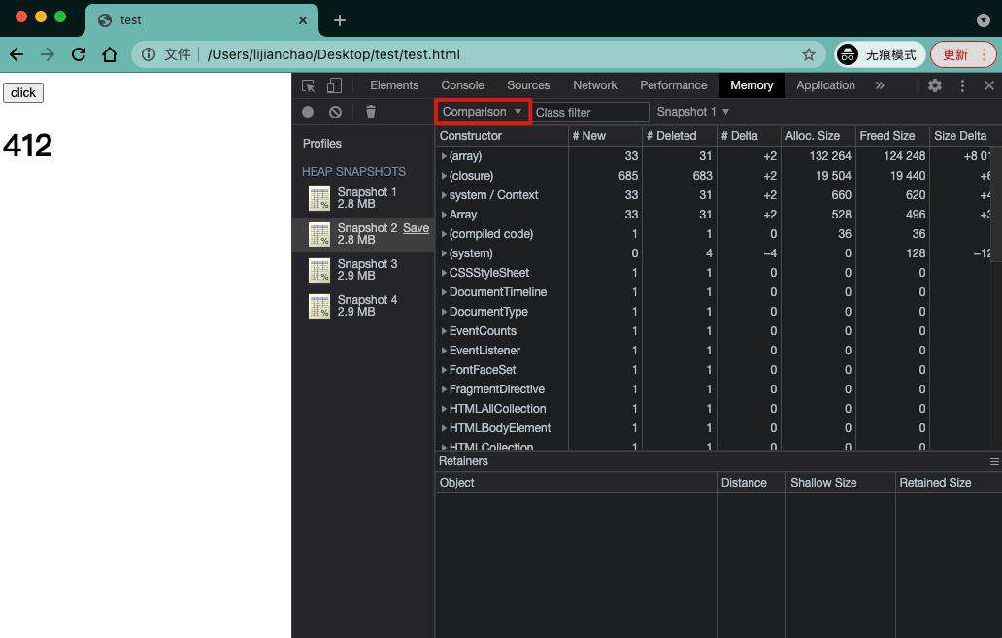The height and width of the screenshot is (638, 1002).
Task: Close the test tab
Action: [x=303, y=20]
